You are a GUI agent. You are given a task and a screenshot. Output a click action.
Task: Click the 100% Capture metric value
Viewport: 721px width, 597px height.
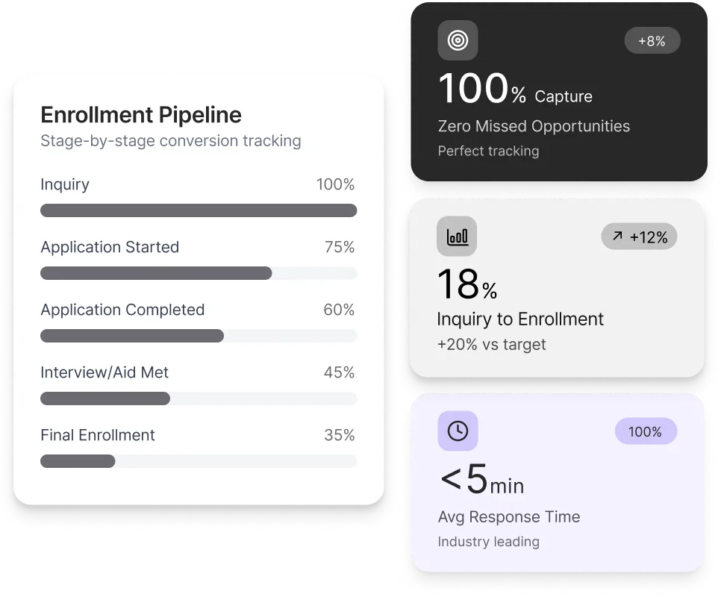click(x=515, y=90)
